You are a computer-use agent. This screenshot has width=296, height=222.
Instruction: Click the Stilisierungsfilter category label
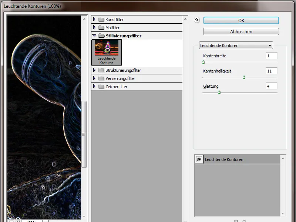point(124,36)
